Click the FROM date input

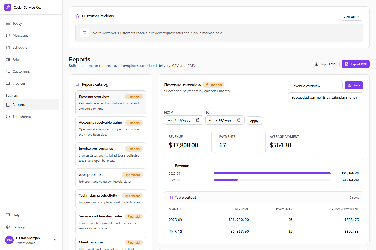(184, 120)
